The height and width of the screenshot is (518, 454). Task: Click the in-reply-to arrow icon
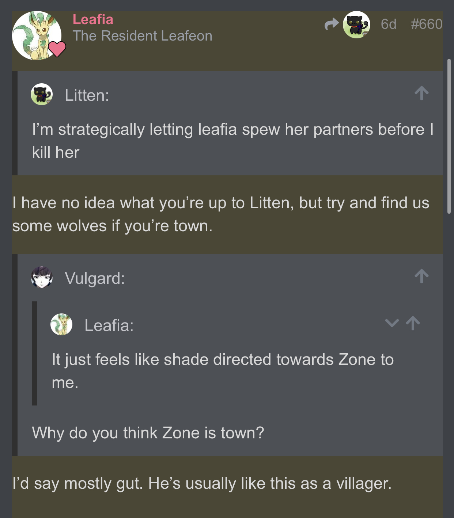pyautogui.click(x=332, y=24)
